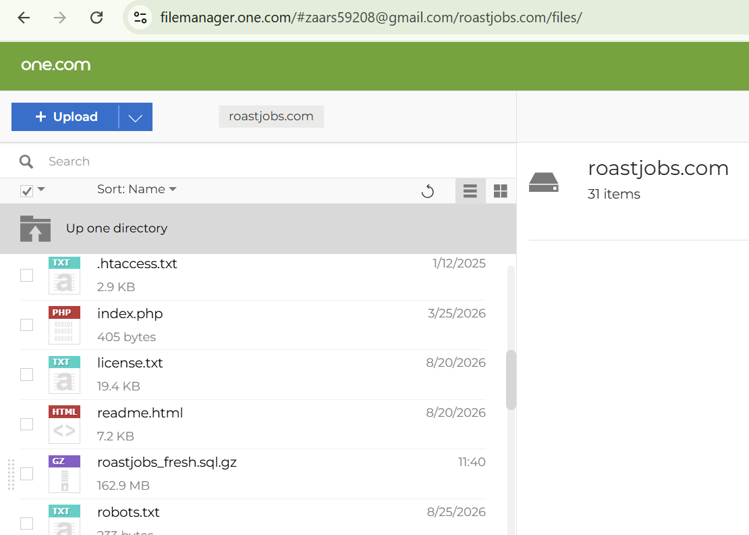Click the file list scrollbar thumb
The width and height of the screenshot is (749, 535).
click(x=511, y=380)
